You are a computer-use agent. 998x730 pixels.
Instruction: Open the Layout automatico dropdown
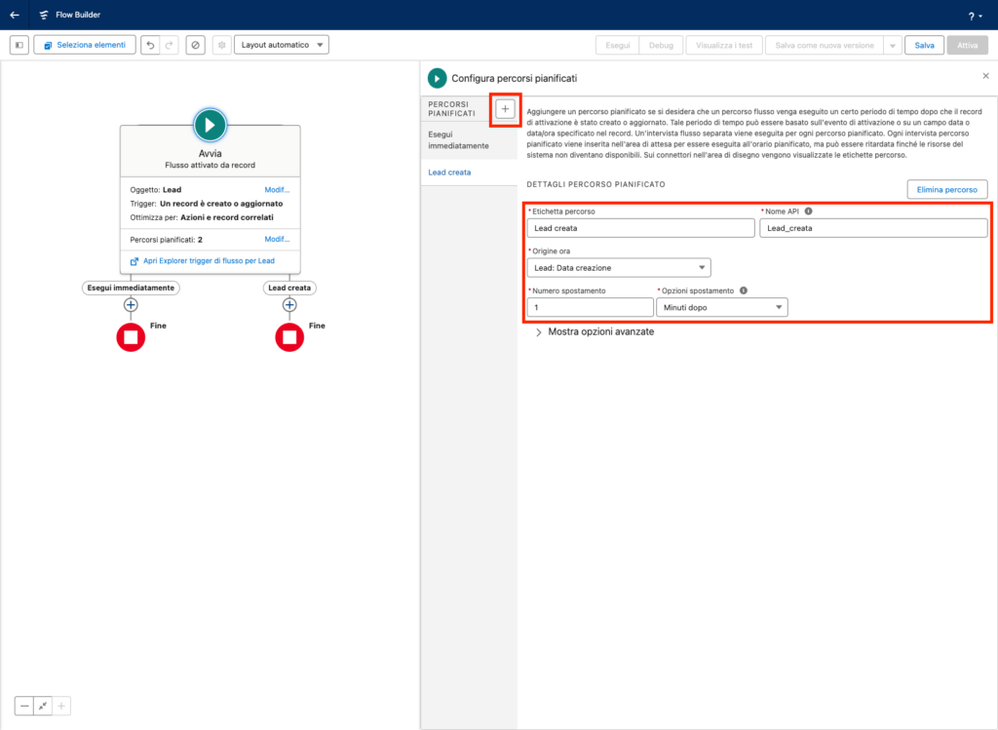[281, 45]
